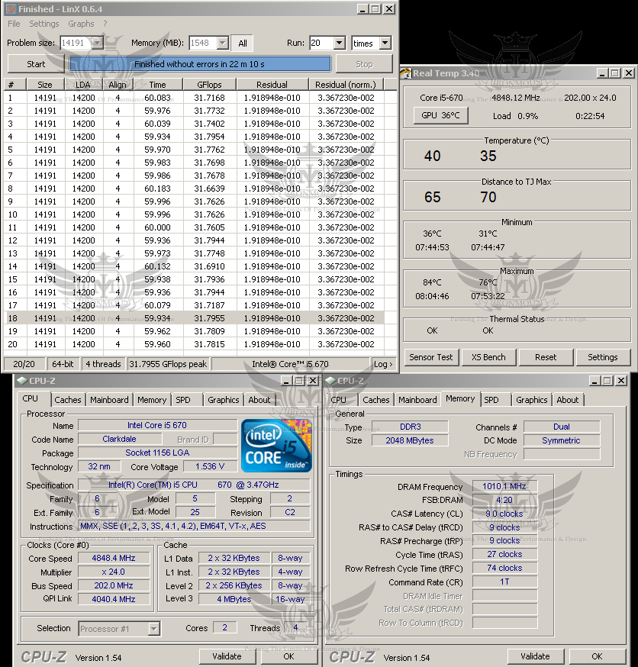Viewport: 638px width, 667px height.
Task: Click Sensor Test in Real Temp
Action: click(x=431, y=357)
